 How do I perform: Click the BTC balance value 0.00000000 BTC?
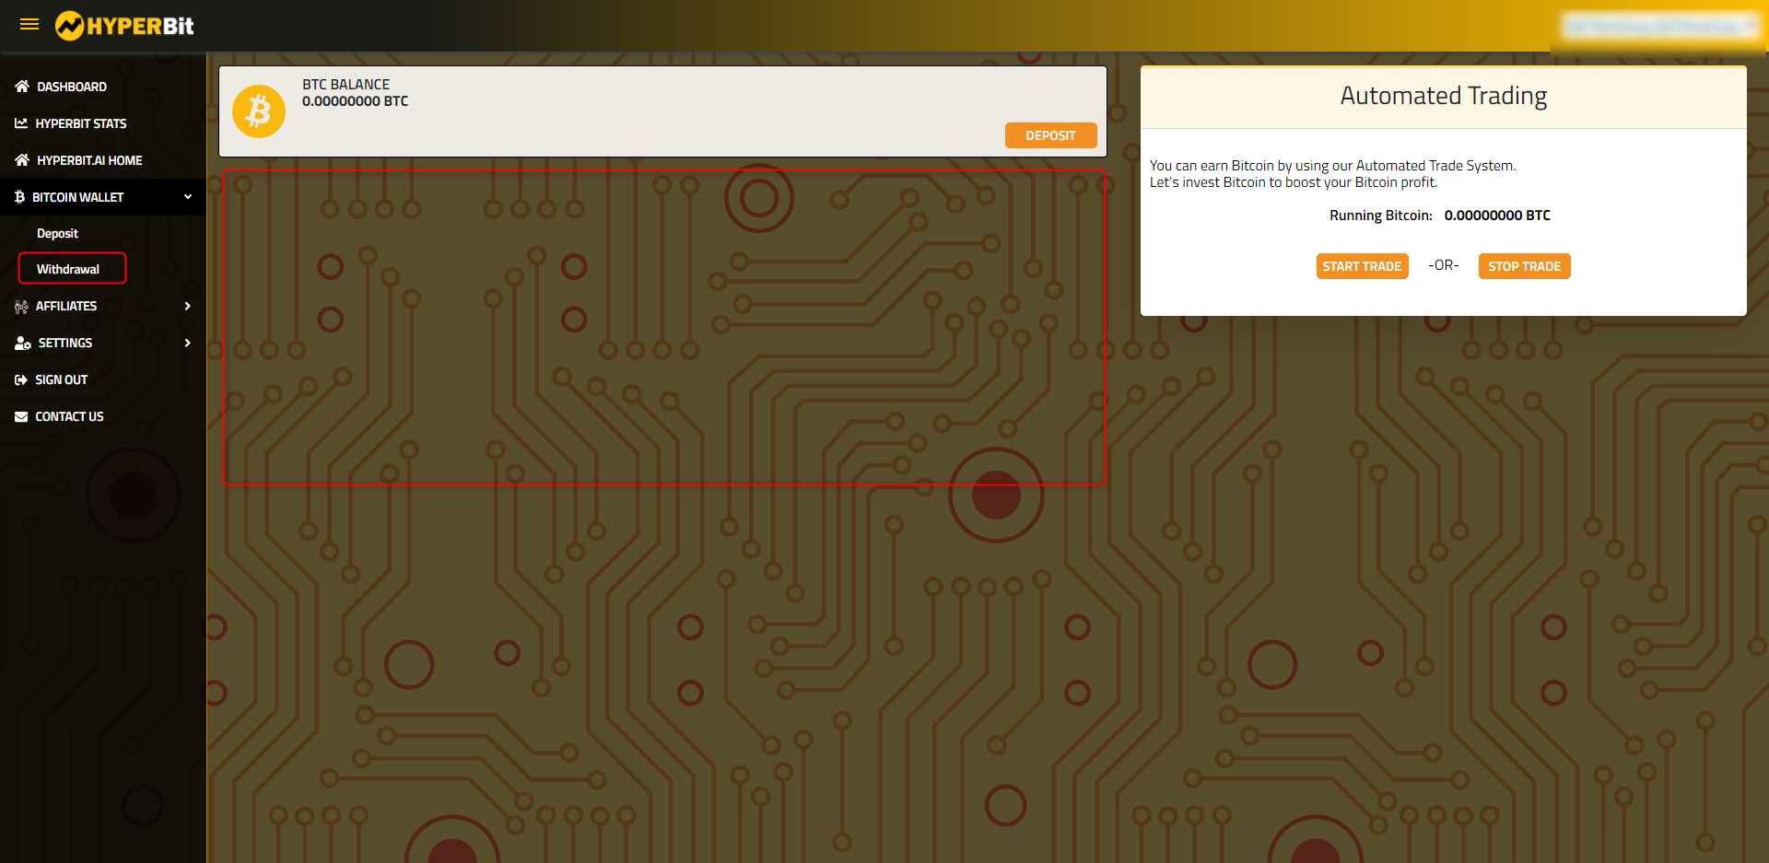click(x=355, y=101)
